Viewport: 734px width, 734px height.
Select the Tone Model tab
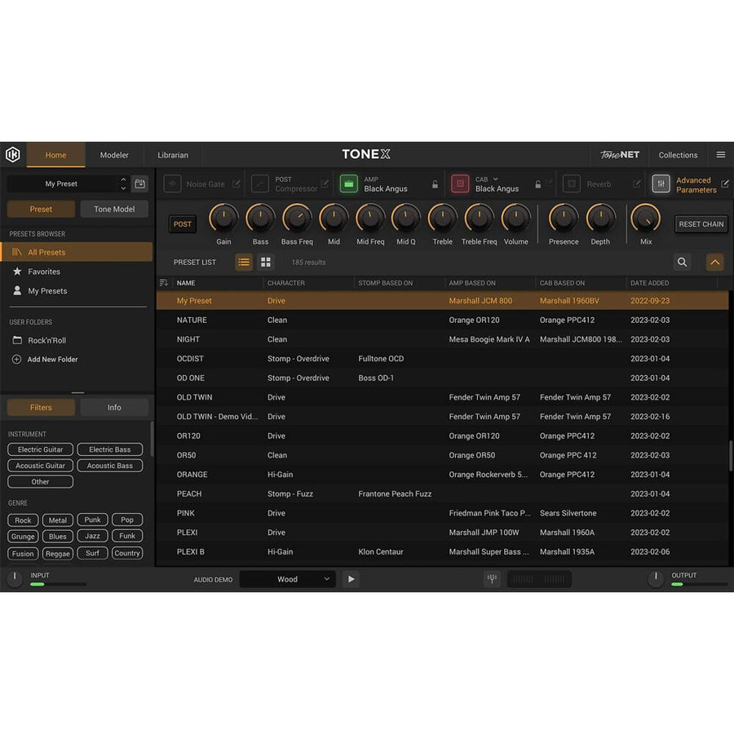point(114,210)
